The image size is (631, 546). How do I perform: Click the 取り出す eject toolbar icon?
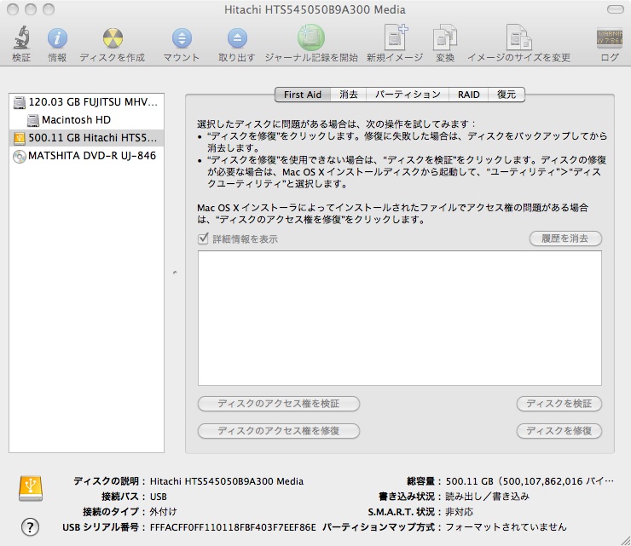237,38
